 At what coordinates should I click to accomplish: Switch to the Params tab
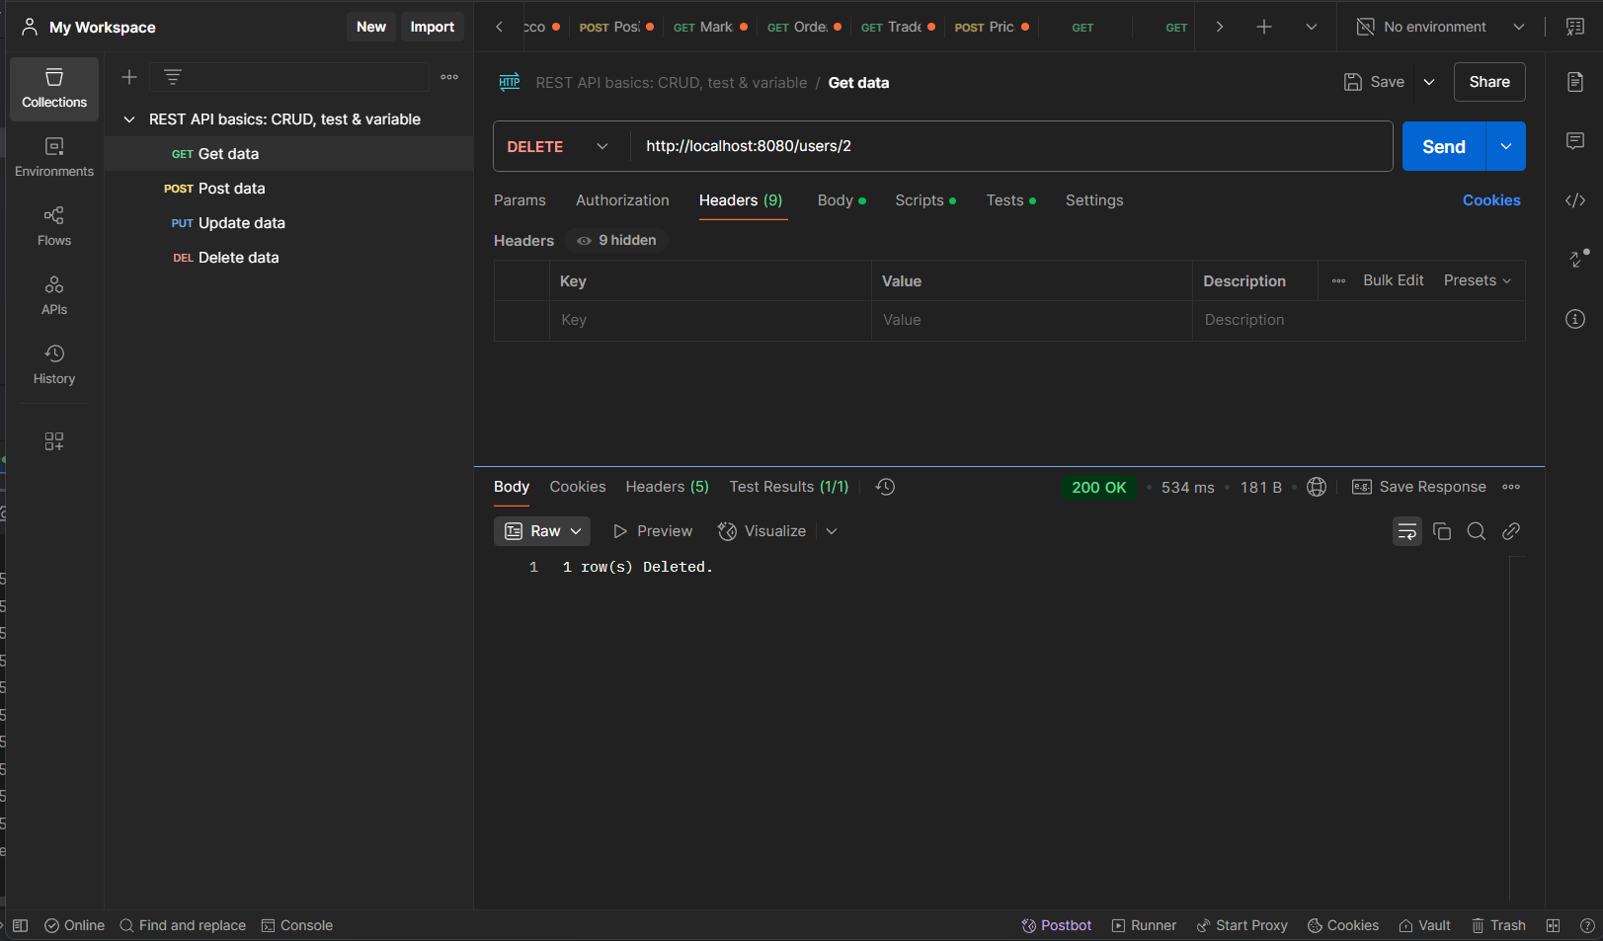pyautogui.click(x=520, y=200)
